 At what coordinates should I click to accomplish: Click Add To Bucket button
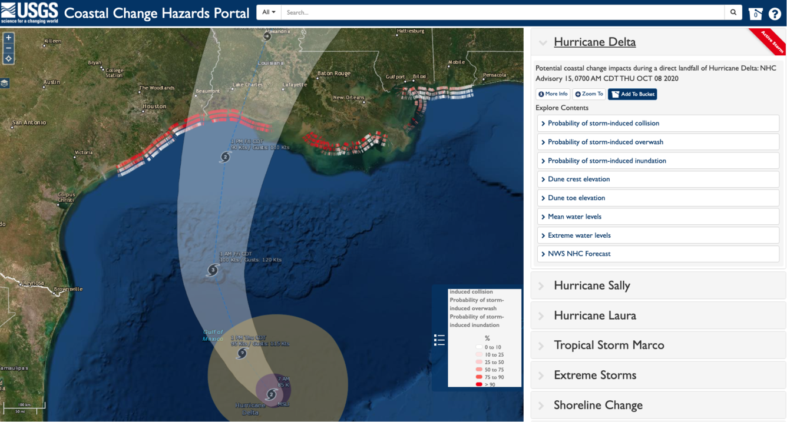pyautogui.click(x=633, y=94)
